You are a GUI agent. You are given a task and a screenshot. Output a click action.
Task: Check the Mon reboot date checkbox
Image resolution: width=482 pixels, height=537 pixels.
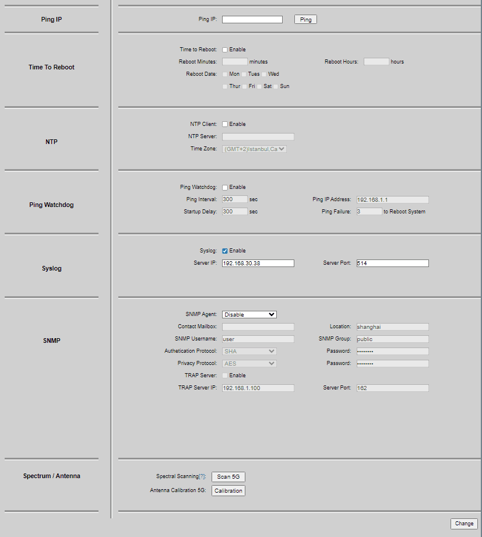[x=225, y=74]
